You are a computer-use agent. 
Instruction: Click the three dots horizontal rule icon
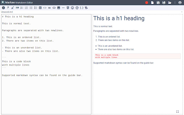[63, 8]
